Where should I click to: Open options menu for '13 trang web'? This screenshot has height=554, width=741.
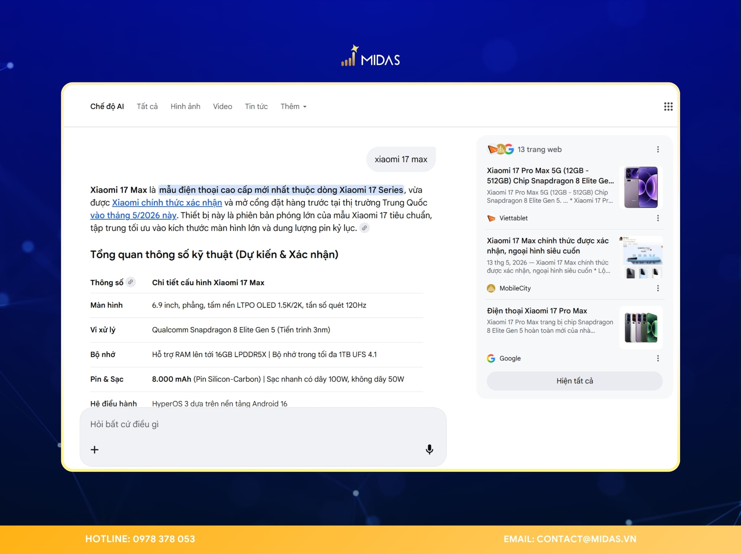[658, 149]
